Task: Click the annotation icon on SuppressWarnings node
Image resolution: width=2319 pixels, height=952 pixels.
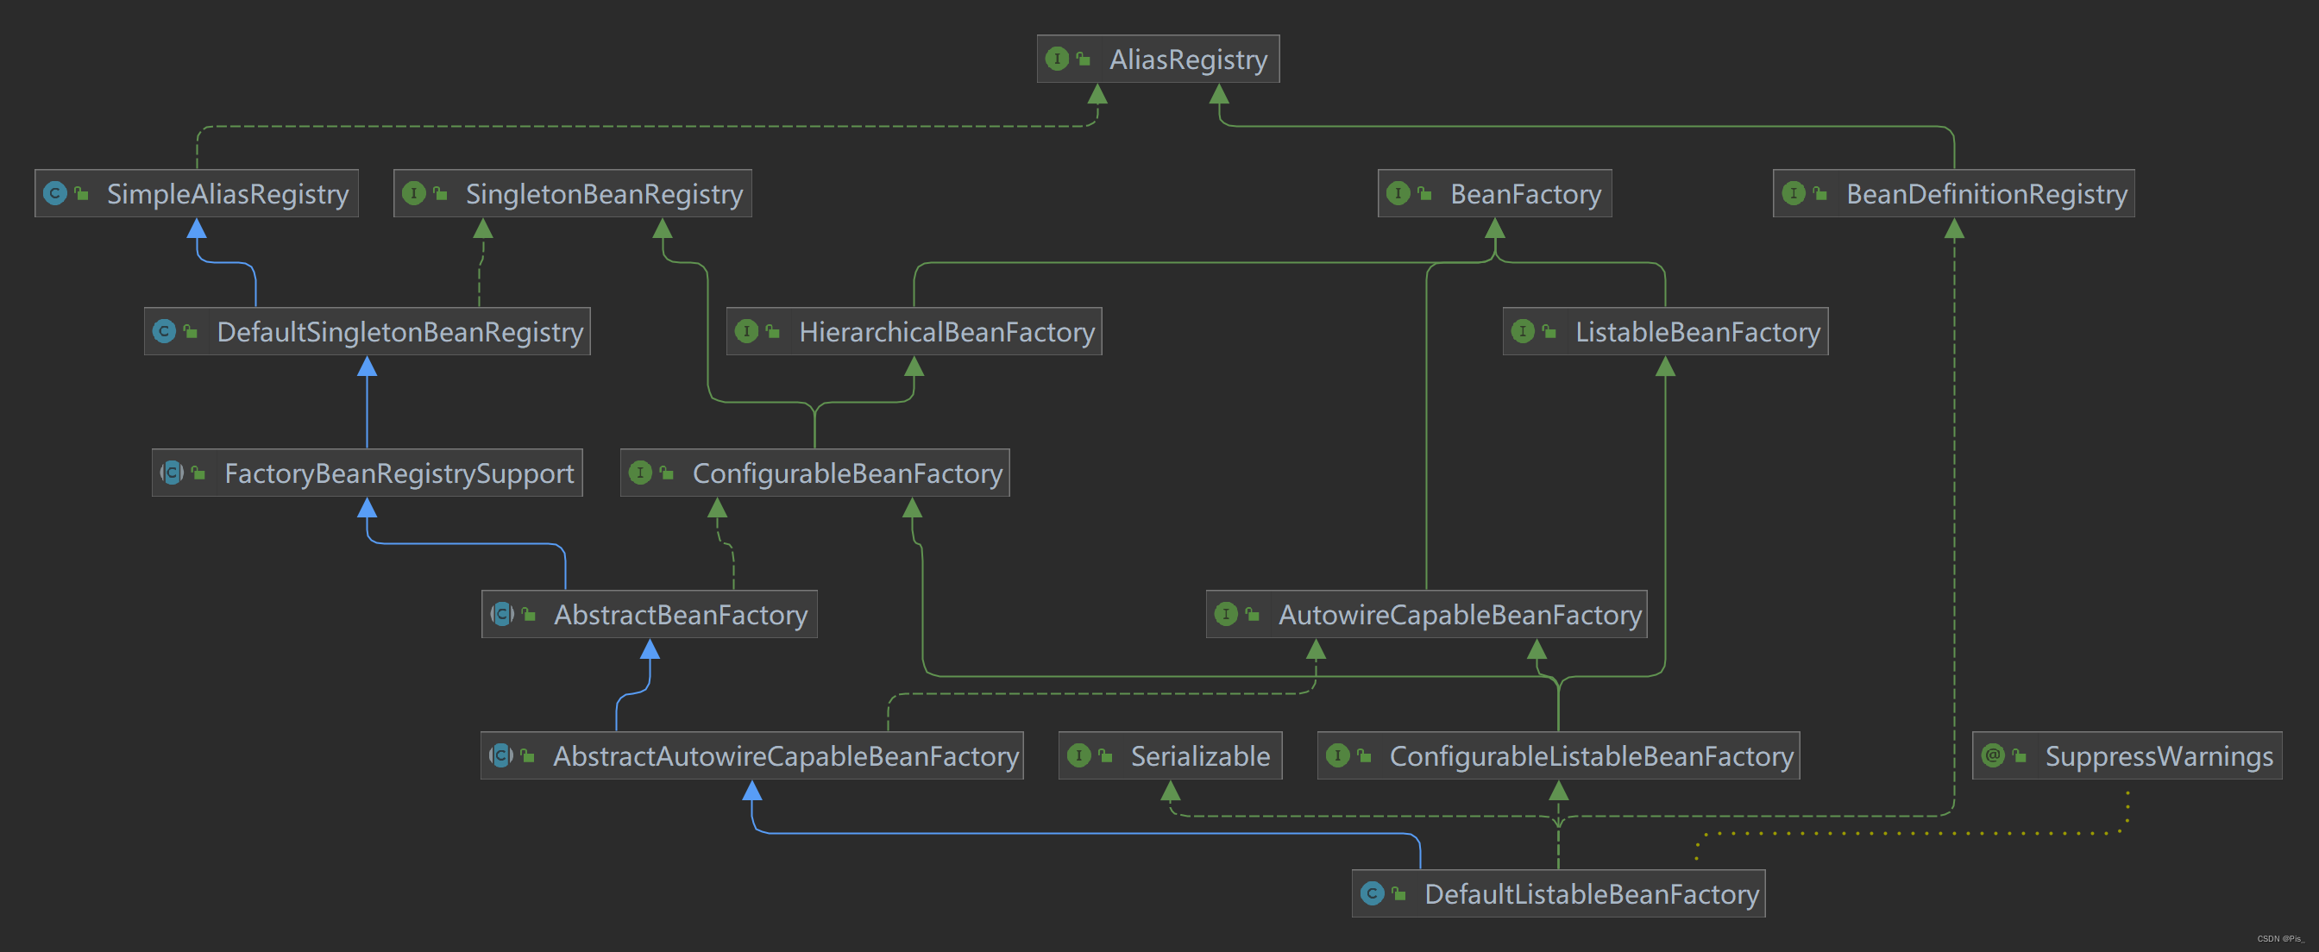Action: click(x=1993, y=756)
